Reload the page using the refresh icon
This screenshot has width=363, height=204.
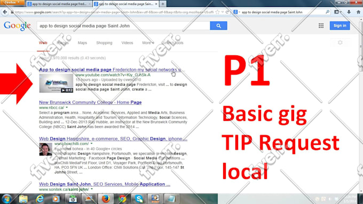[227, 12]
